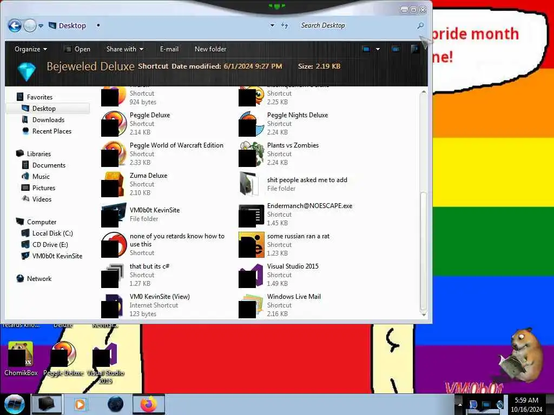Click the Firefox taskbar button
Image resolution: width=554 pixels, height=415 pixels.
click(148, 404)
